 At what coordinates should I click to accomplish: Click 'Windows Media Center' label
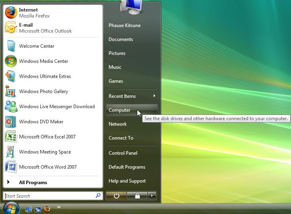point(44,61)
